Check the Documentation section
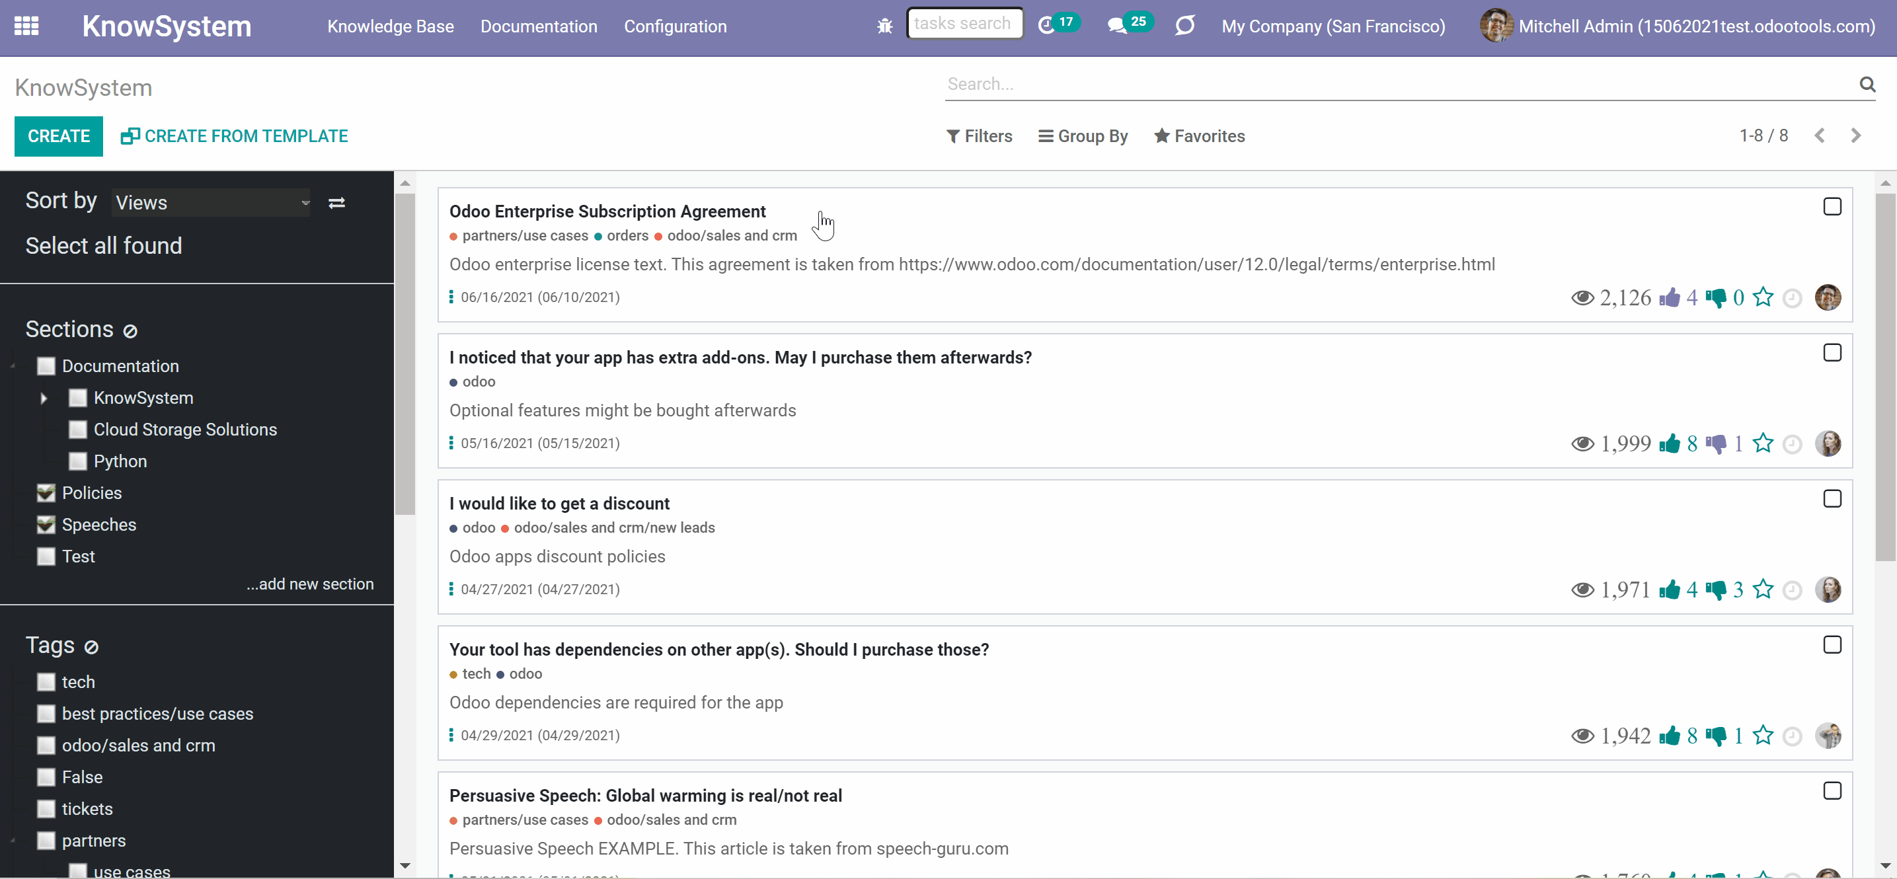The width and height of the screenshot is (1897, 879). click(x=46, y=366)
